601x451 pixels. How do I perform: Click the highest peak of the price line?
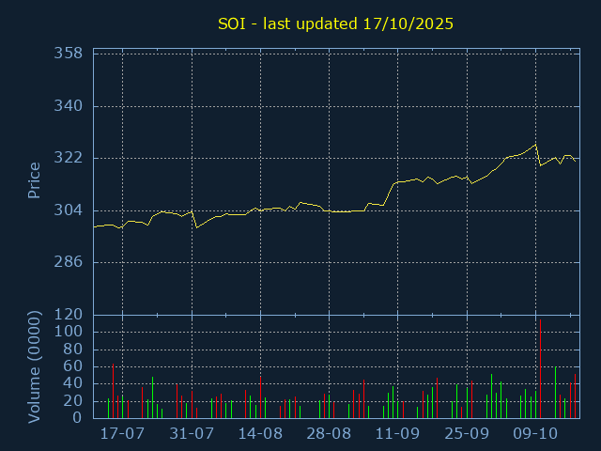tap(535, 145)
